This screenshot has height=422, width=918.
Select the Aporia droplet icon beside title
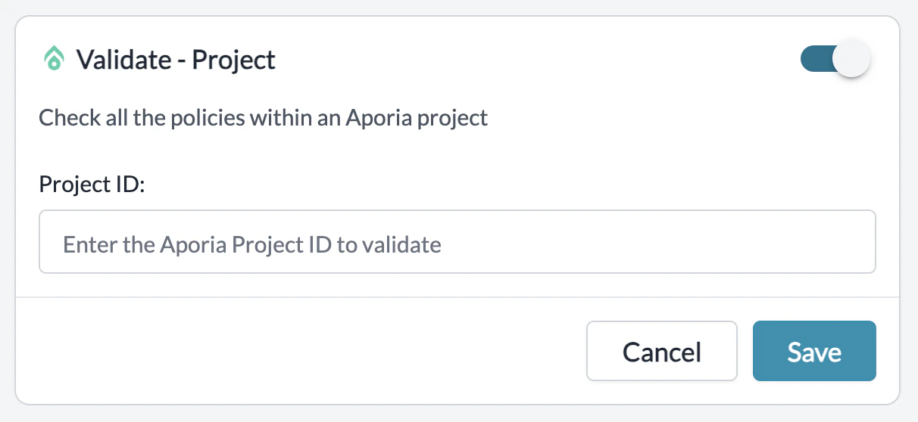point(53,59)
